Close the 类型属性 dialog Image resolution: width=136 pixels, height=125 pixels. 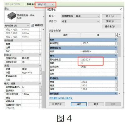121,9
